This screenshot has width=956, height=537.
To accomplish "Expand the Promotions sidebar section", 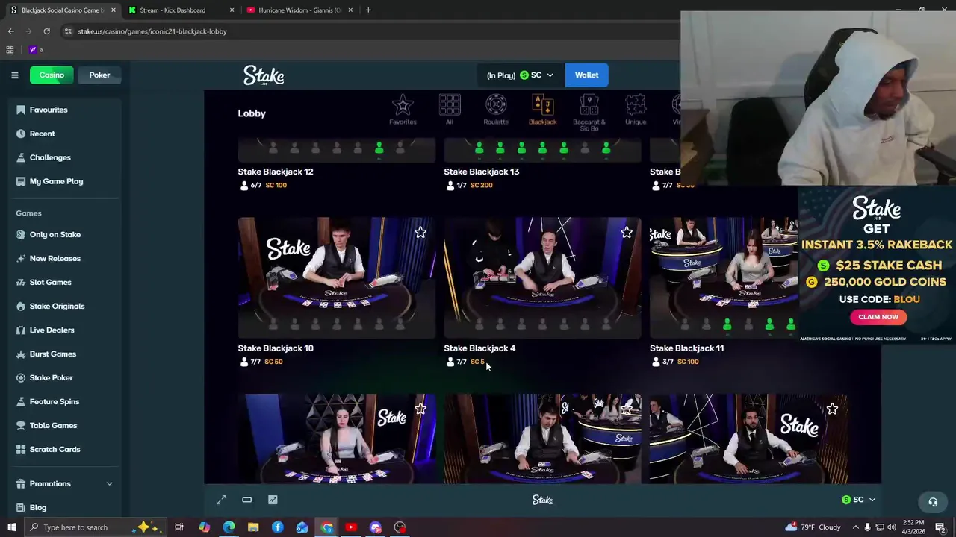I will point(109,483).
